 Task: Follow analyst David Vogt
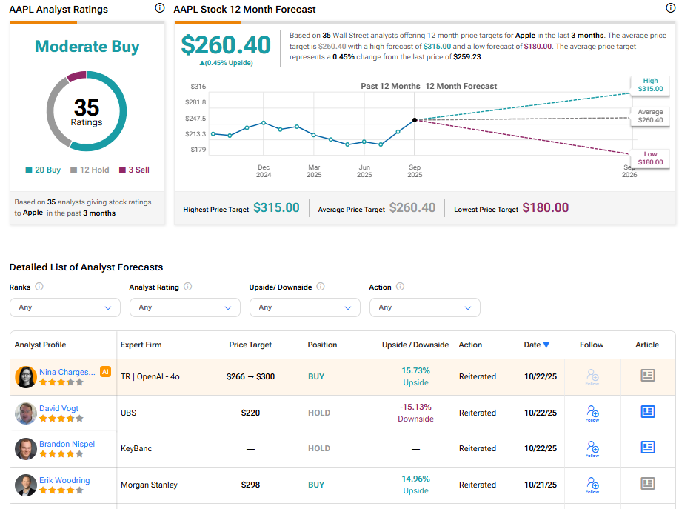tap(592, 413)
